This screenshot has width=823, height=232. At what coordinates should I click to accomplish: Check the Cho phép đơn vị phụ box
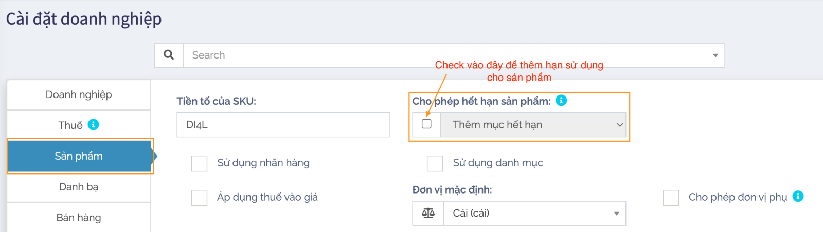click(x=671, y=198)
